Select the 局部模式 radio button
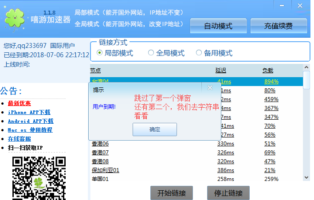 tap(100, 53)
